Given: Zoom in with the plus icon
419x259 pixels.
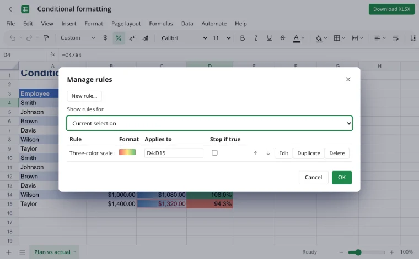Looking at the screenshot, I should tap(392, 252).
